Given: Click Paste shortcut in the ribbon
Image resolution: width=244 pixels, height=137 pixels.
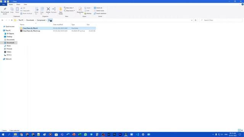Looking at the screenshot, I should pos(26,14).
